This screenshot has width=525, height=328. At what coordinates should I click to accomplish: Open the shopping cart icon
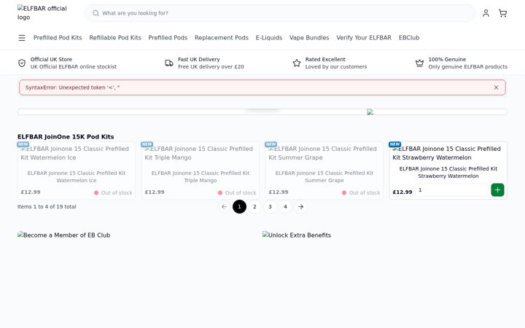[502, 13]
